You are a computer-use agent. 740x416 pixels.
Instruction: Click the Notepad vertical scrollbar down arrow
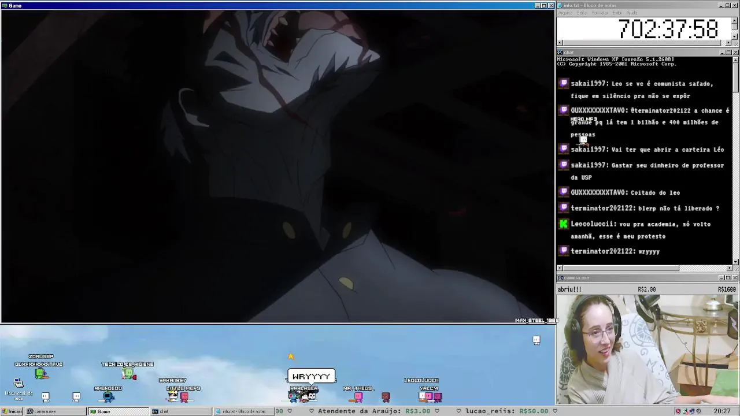coord(735,37)
